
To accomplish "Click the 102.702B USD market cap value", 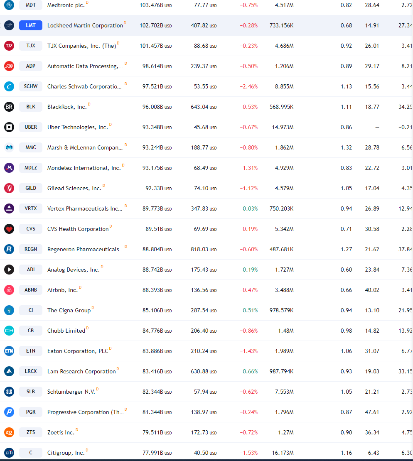I will point(156,26).
